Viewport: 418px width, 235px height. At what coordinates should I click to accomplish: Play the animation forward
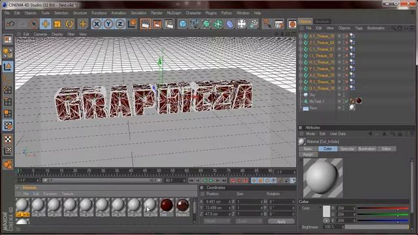pos(211,181)
